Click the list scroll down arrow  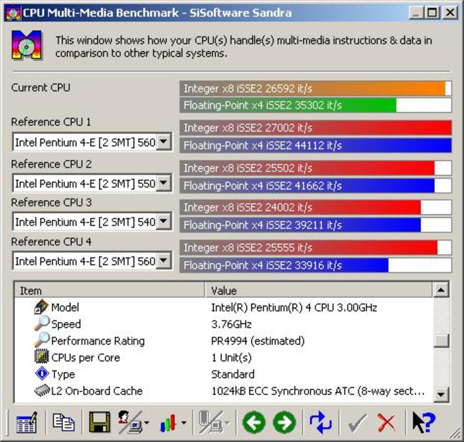click(441, 394)
